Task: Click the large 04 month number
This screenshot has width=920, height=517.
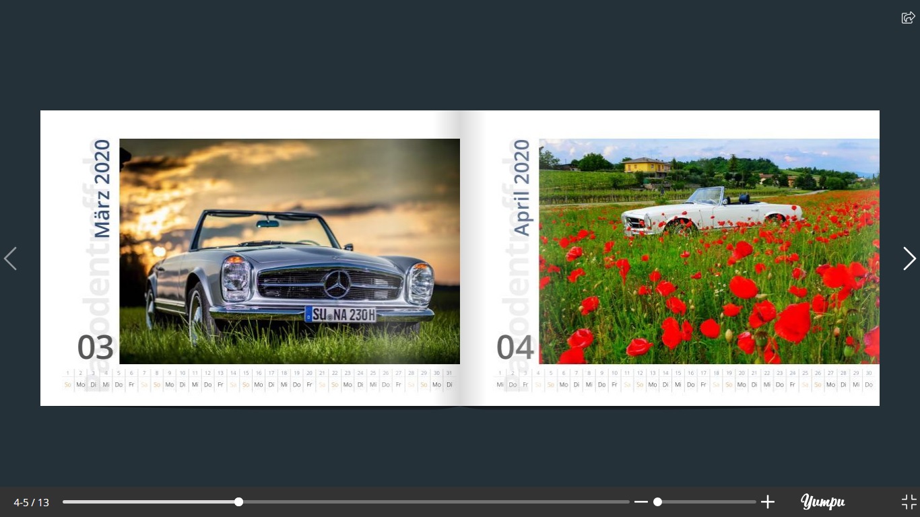Action: [515, 348]
